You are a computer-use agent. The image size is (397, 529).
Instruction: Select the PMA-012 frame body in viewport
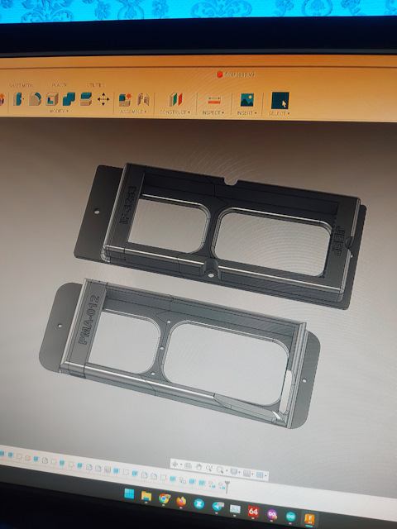[179, 353]
